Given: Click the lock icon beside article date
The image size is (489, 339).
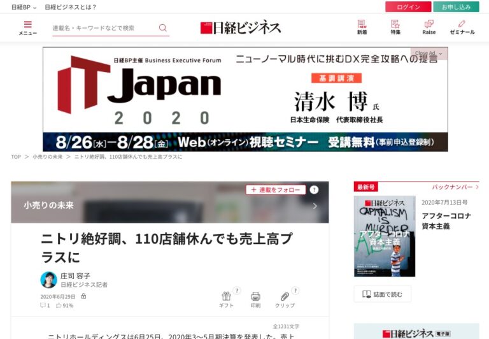Looking at the screenshot, I should pos(83,296).
